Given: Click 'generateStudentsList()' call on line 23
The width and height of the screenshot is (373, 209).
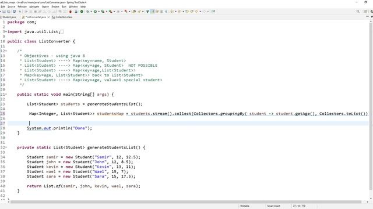Looking at the screenshot, I should point(114,104).
